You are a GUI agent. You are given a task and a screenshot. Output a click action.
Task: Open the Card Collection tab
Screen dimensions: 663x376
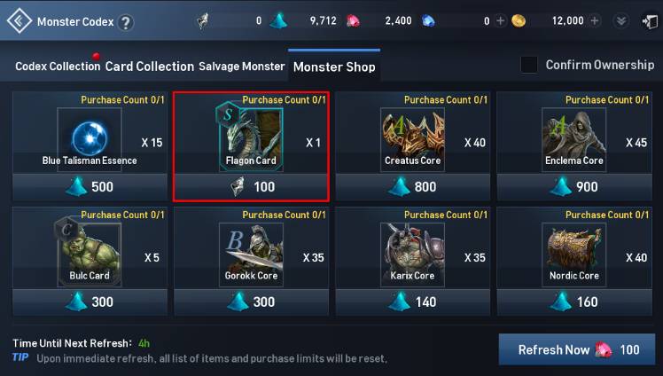(149, 67)
